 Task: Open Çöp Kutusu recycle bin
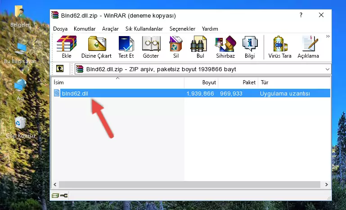pos(20,127)
